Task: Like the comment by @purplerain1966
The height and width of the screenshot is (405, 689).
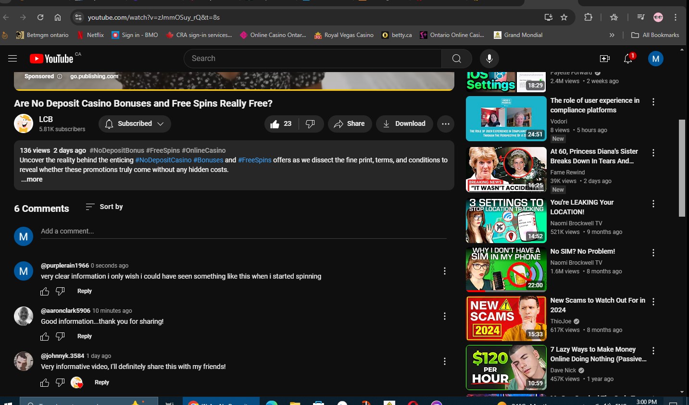Action: [45, 291]
